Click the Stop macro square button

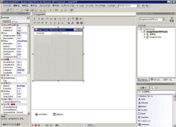39,125
